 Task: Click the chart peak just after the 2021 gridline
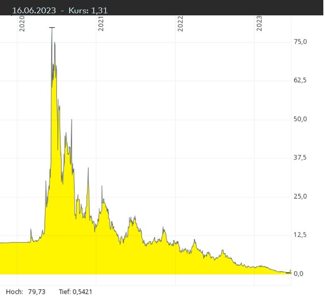[102, 186]
